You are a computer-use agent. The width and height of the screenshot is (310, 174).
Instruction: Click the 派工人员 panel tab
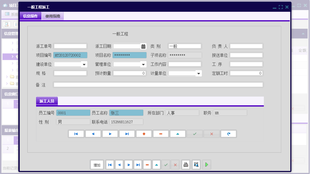47,100
